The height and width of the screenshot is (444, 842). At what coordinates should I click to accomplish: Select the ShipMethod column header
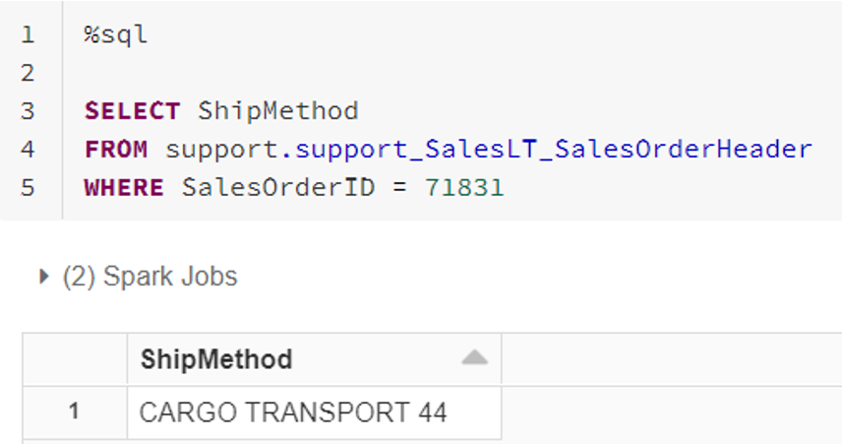[216, 359]
